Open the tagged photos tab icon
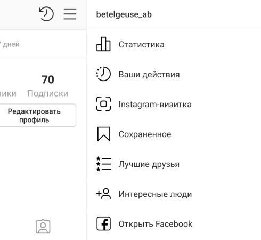Screen dimensions: 261x240 pos(43,226)
